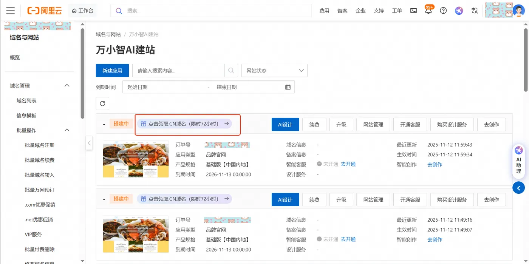Screen dimensions: 529x264
Task: Open the 网站状态 dropdown
Action: pos(274,70)
